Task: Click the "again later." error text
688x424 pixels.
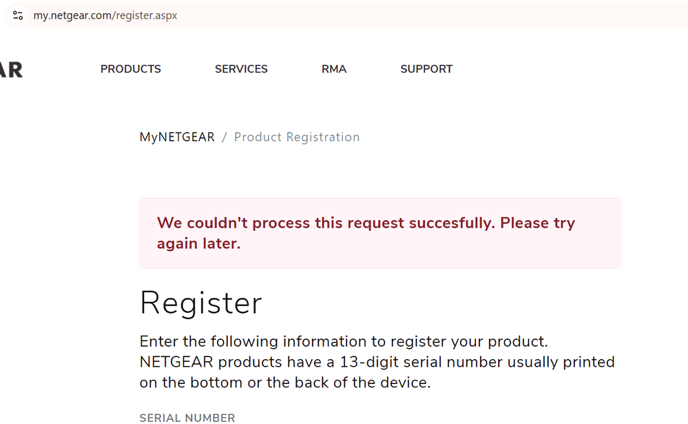Action: [198, 243]
